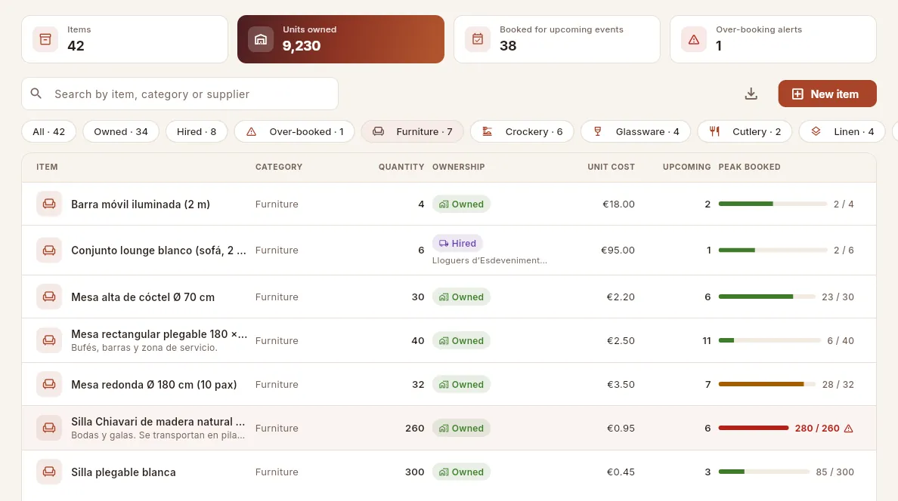Click red peak booked bar for Silla Chiavari
Viewport: 898px width, 501px height.
[753, 428]
